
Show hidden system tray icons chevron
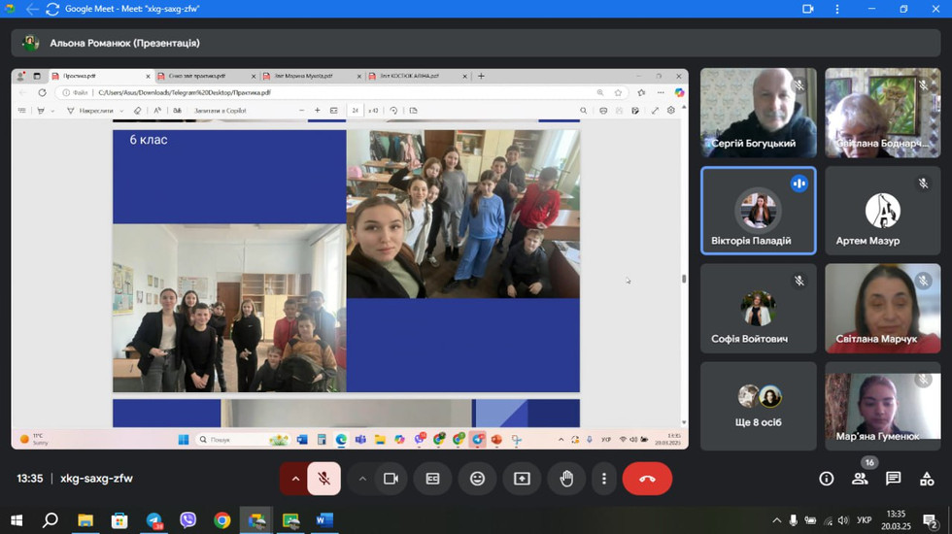click(776, 520)
